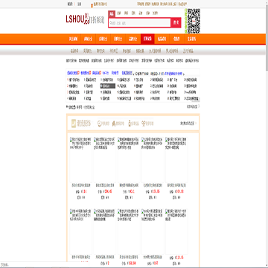Screen dimensions: 268x268
Task: Click the bottle icon in beige category bar
Action: click(x=130, y=124)
